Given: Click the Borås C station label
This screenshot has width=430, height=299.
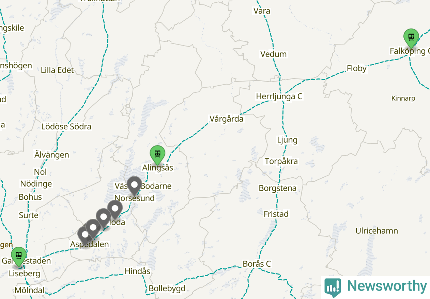Looking at the screenshot, I should [257, 264].
